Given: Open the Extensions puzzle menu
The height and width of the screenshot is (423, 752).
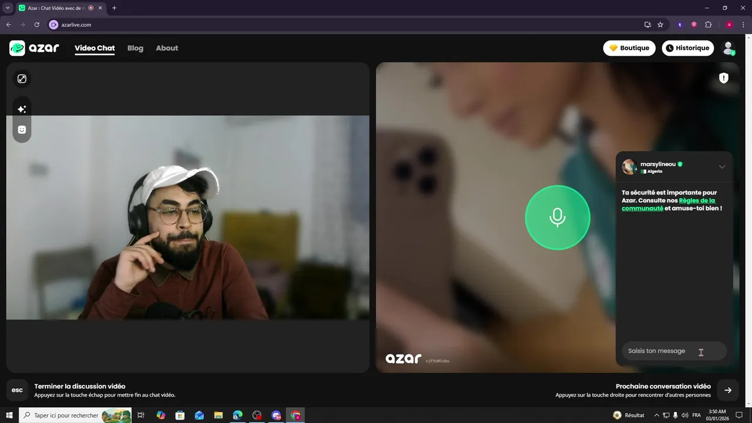Looking at the screenshot, I should tap(708, 25).
